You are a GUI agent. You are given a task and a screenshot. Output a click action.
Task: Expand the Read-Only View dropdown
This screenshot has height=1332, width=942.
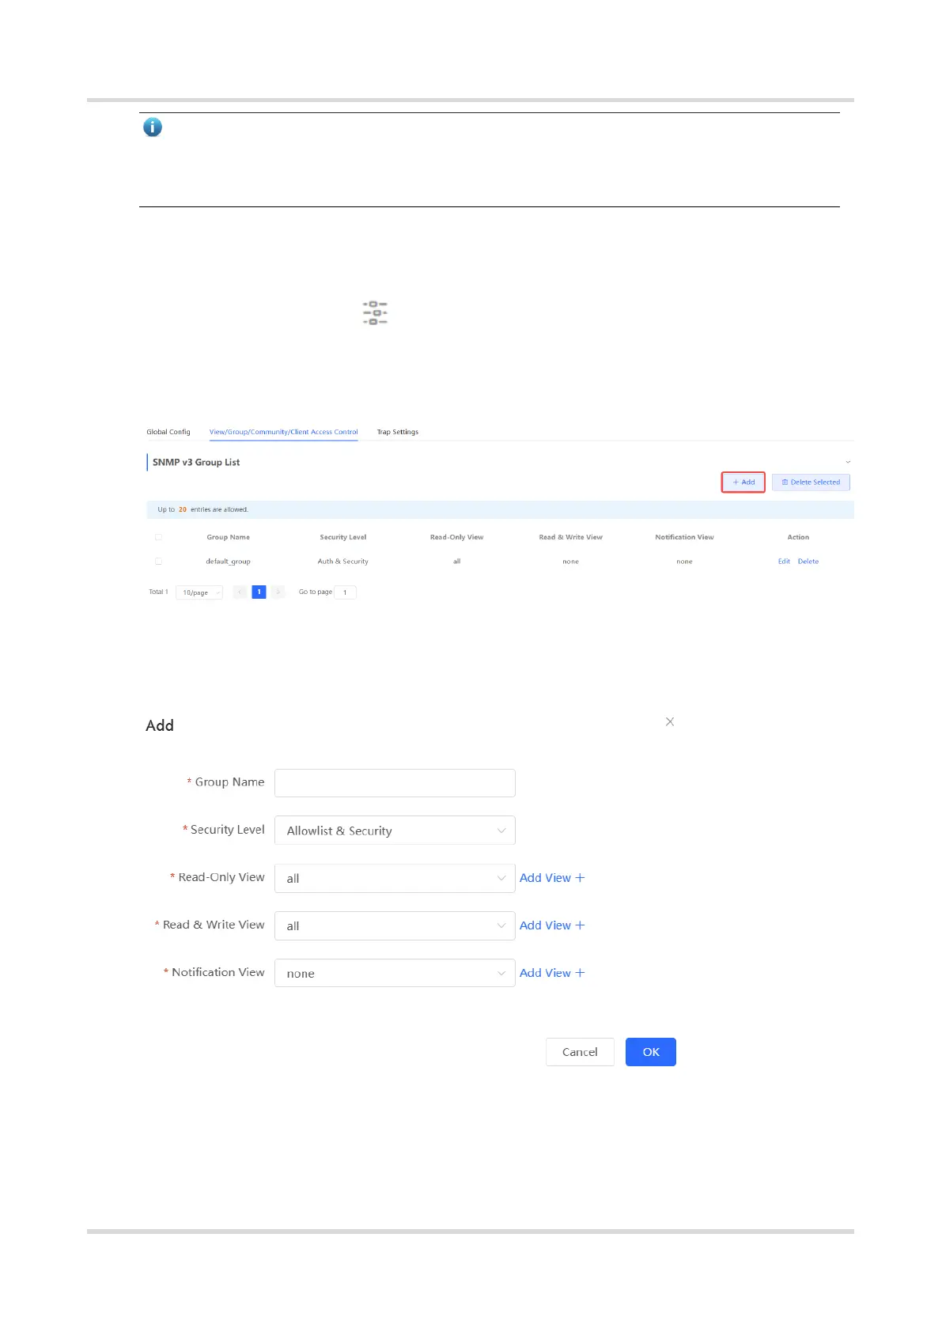point(395,878)
